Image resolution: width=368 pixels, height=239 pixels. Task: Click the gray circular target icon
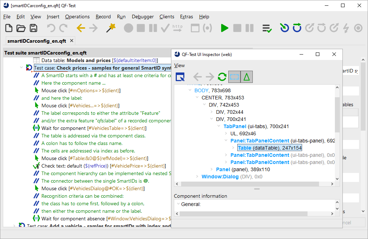tap(358, 28)
